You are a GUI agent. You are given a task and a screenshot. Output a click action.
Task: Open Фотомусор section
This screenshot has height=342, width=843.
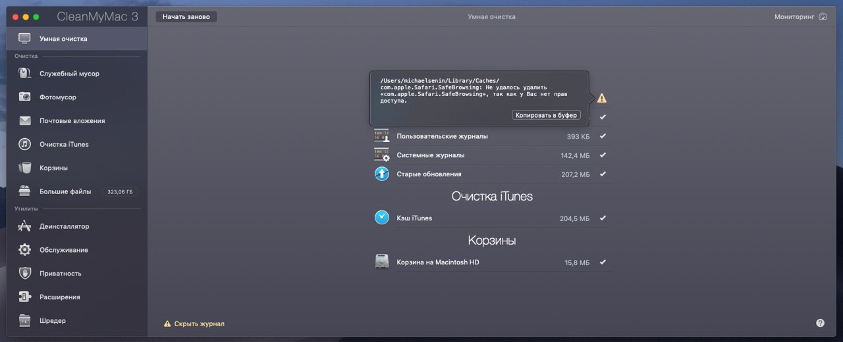point(77,97)
